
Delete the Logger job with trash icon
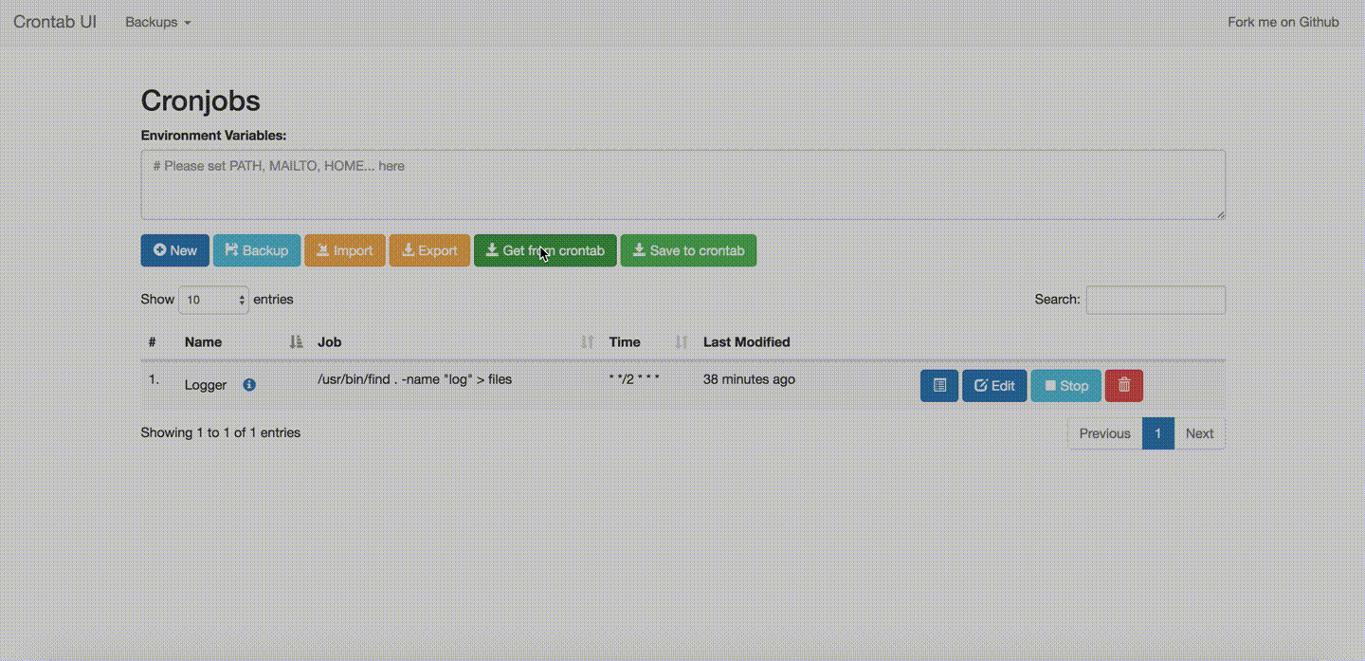tap(1124, 386)
